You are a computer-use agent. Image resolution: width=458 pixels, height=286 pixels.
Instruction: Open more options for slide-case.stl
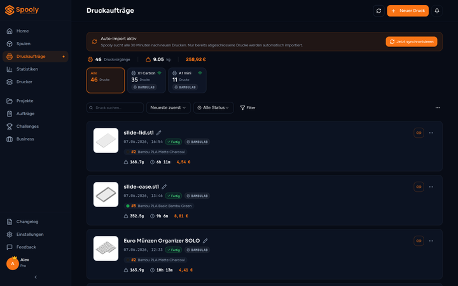(x=431, y=187)
